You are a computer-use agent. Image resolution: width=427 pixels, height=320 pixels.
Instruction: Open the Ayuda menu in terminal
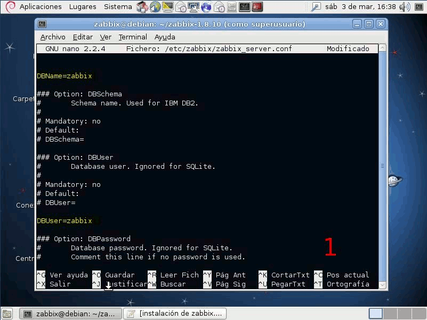tap(165, 37)
